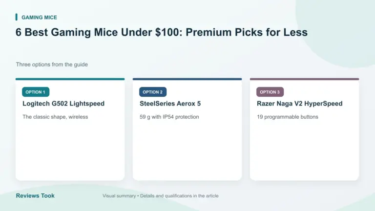Click the navy top bar of Option 2 card

187,79
